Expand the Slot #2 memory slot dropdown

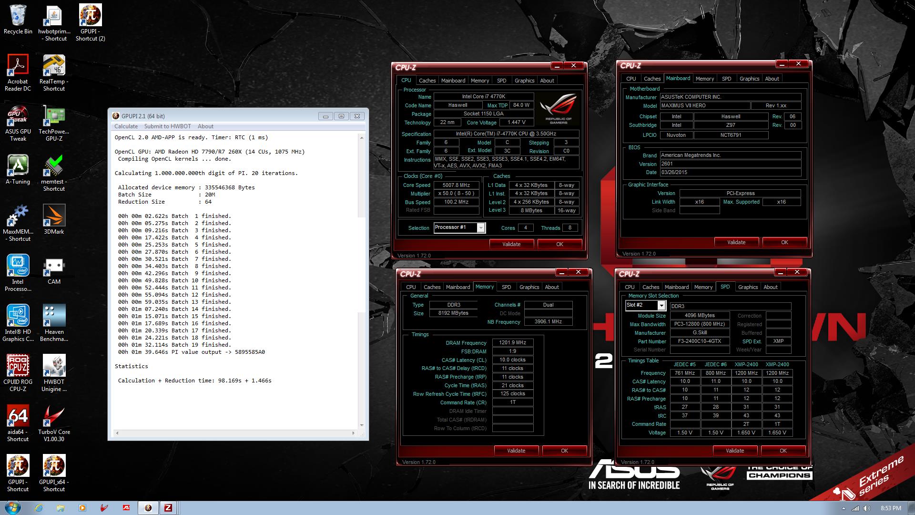coord(661,306)
